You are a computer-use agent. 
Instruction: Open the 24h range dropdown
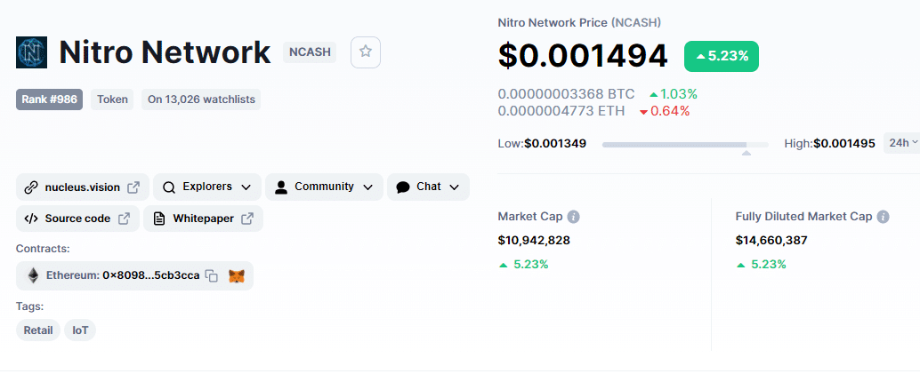(902, 142)
